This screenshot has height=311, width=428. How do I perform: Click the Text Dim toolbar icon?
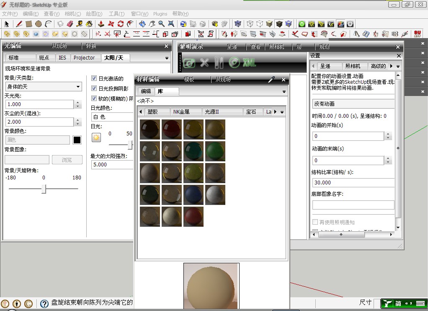201,34
